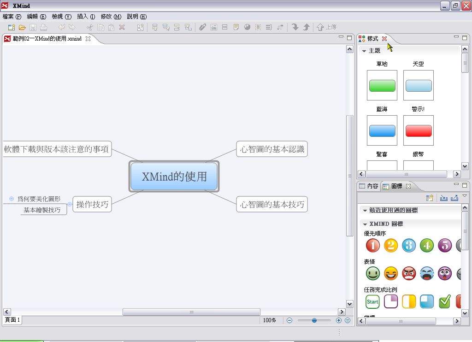472x342 pixels.
Task: Apply the 天空 light blue theme
Action: (419, 85)
